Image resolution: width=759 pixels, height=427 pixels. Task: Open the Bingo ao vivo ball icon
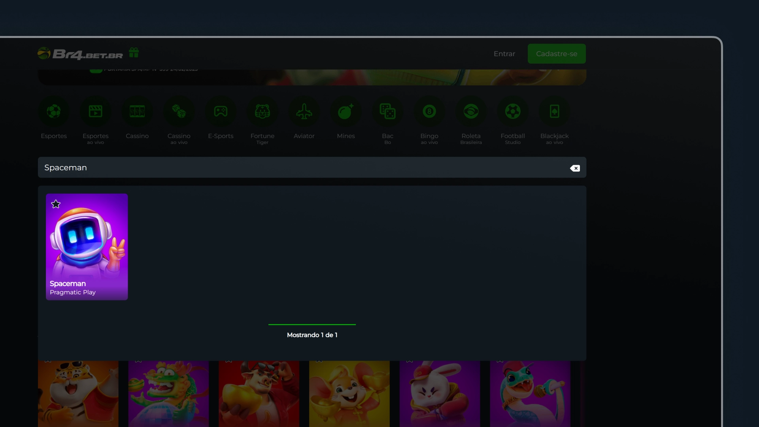click(x=429, y=111)
